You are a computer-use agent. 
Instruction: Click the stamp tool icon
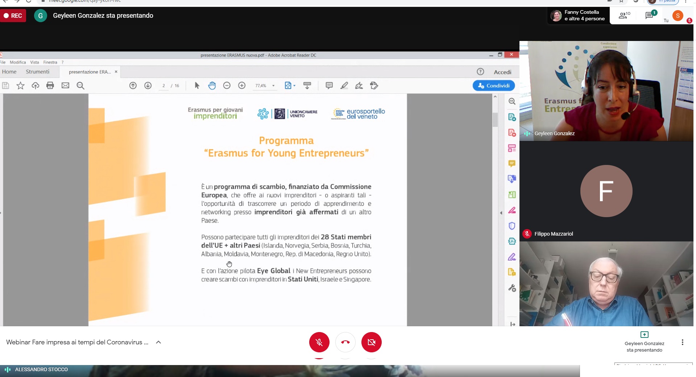point(374,86)
